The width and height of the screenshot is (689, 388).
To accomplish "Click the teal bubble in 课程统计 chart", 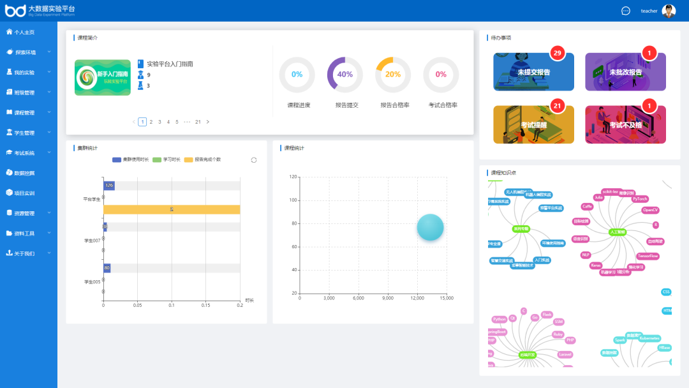I will (430, 227).
